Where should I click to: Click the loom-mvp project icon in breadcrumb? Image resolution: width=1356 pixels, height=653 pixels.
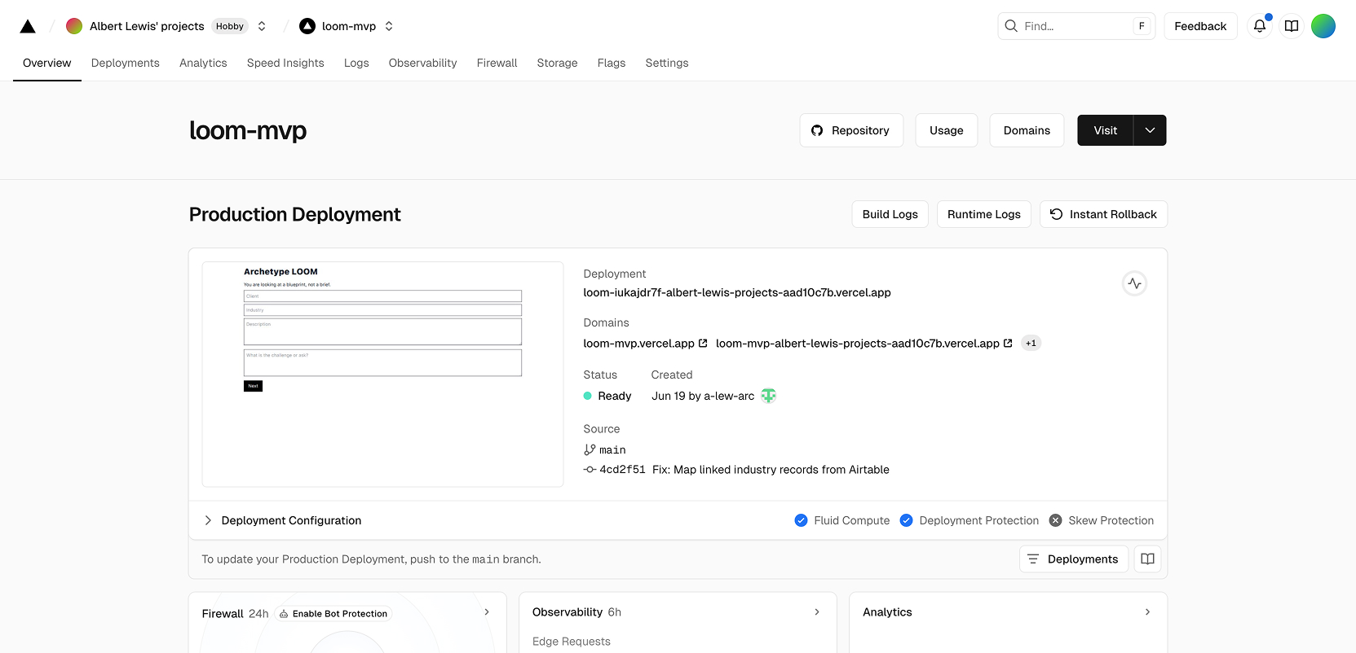point(307,26)
